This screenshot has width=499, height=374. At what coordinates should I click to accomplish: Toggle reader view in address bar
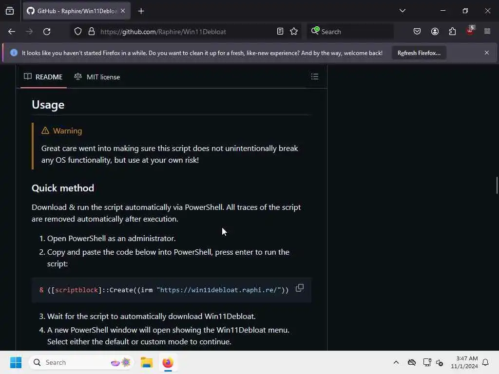coord(280,32)
